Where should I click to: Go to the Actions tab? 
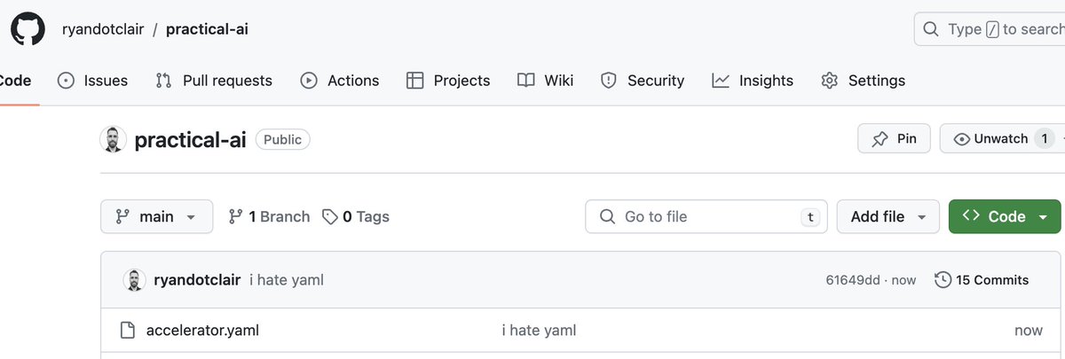(x=340, y=81)
